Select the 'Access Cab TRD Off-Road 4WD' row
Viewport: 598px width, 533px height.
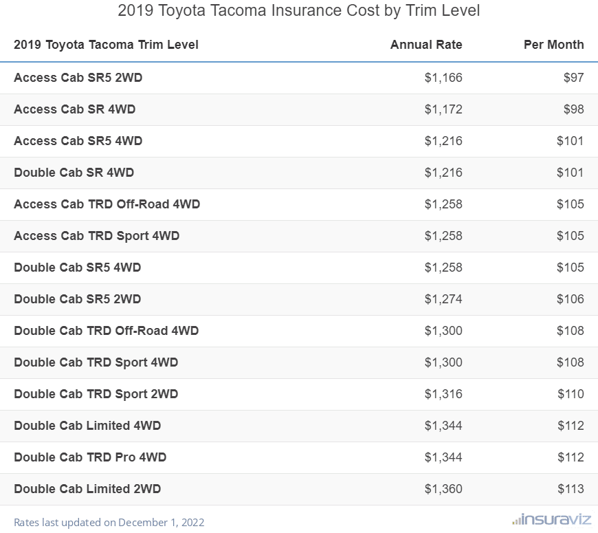106,204
